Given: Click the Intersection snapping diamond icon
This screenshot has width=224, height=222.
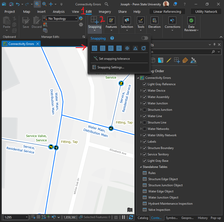Looking at the screenshot, I should (127, 48).
